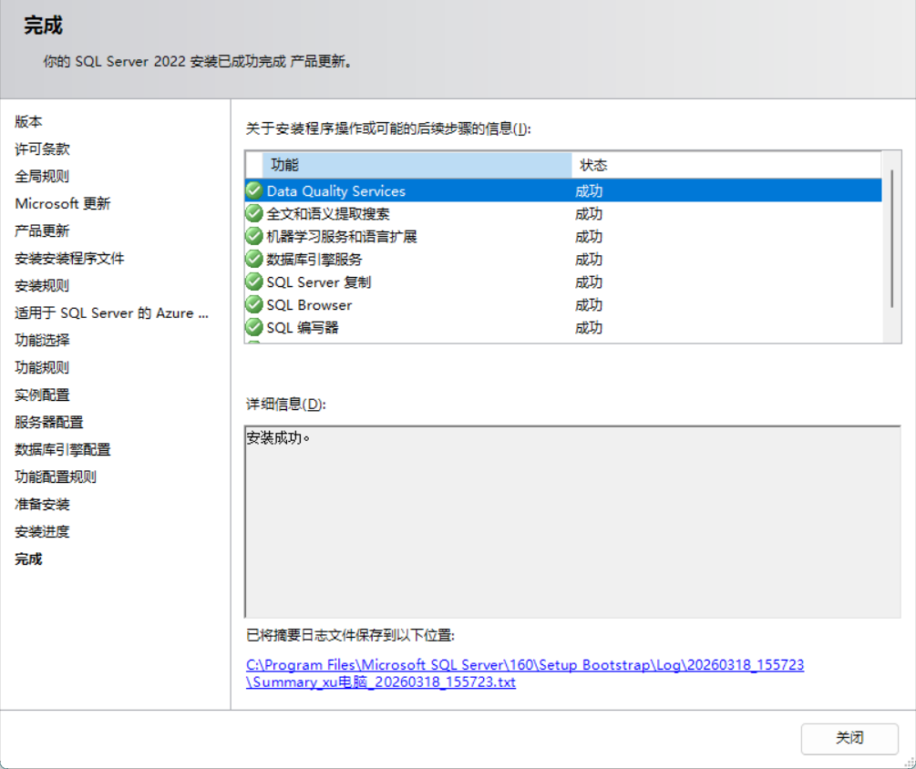
Task: Select the 机器学习服务和语言扩展 row
Action: (x=563, y=236)
